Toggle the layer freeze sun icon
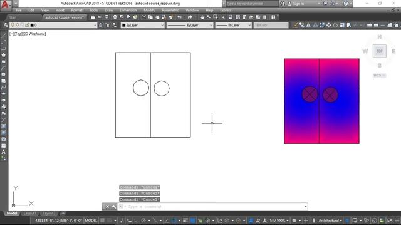 18,25
